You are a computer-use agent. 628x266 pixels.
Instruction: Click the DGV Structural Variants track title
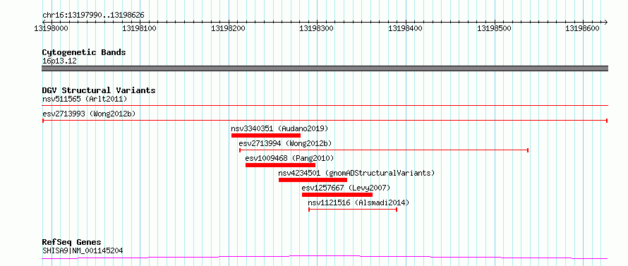coord(99,90)
